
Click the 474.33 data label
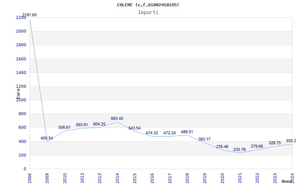click(x=152, y=133)
